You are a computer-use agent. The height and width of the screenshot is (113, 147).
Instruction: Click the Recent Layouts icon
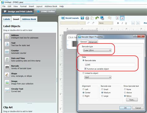(x=63, y=18)
